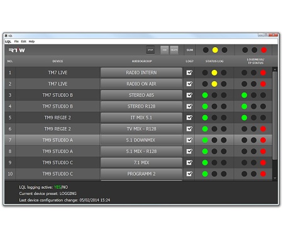Select TM9 STUDIO A device in row 7
This screenshot has width=283, height=239.
coord(58,140)
